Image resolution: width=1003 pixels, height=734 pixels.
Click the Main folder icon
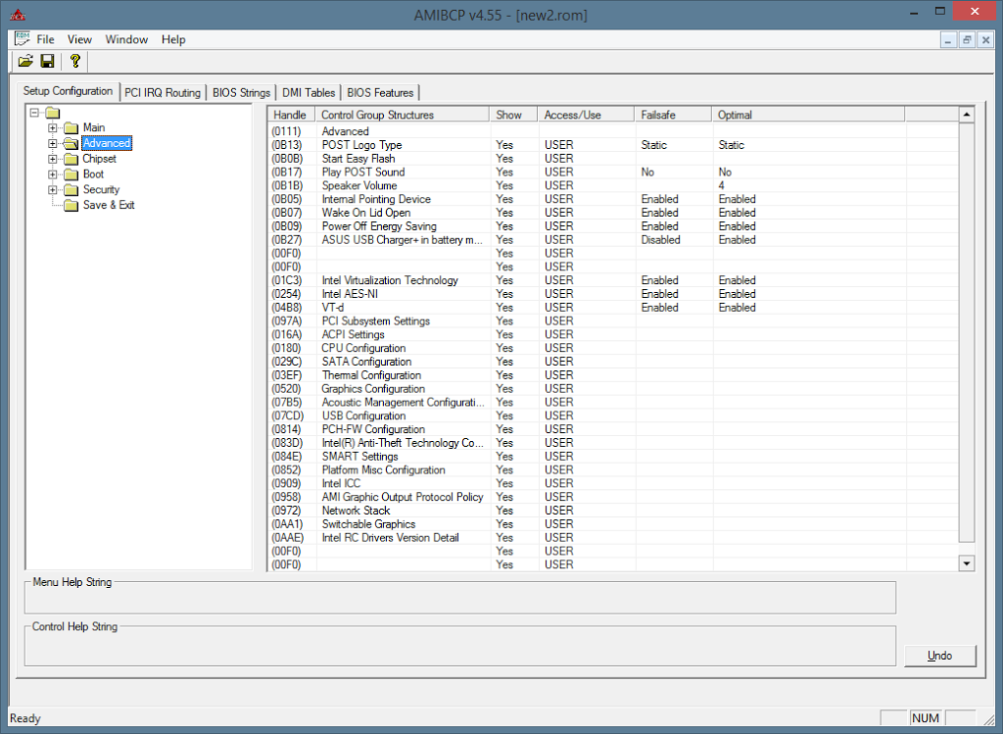coord(71,128)
